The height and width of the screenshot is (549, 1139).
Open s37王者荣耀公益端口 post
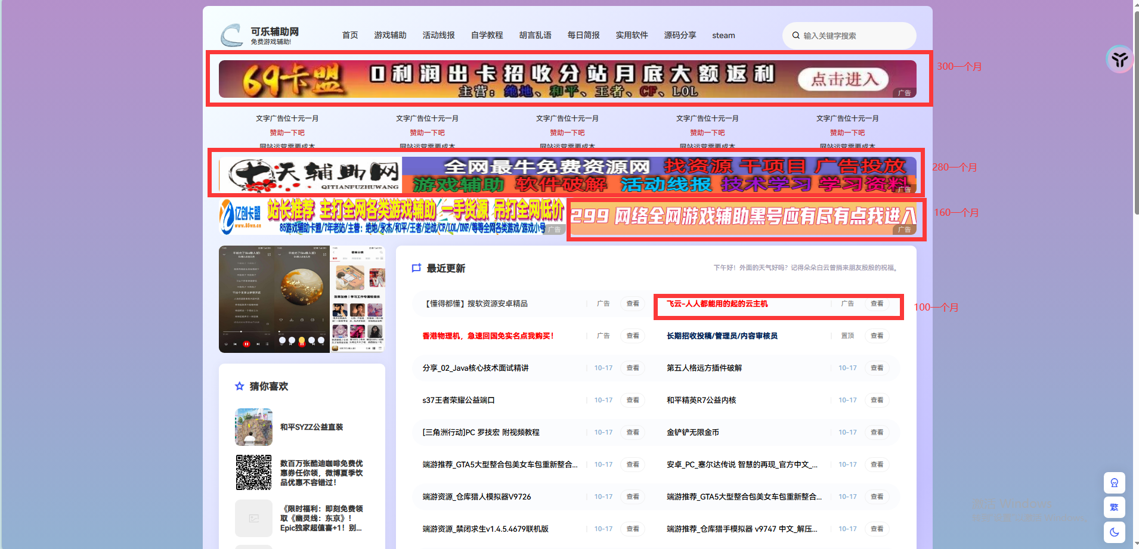coord(459,400)
